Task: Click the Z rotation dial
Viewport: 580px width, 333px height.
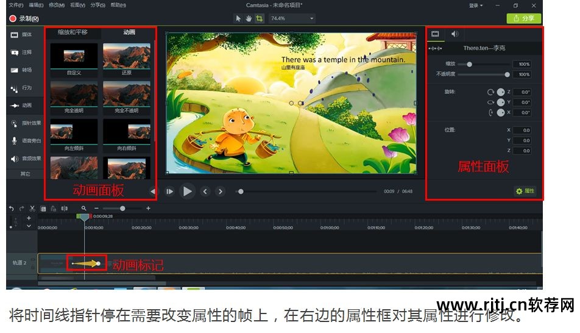Action: coord(500,92)
